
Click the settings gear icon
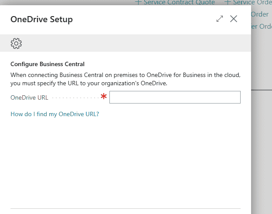[x=16, y=43]
